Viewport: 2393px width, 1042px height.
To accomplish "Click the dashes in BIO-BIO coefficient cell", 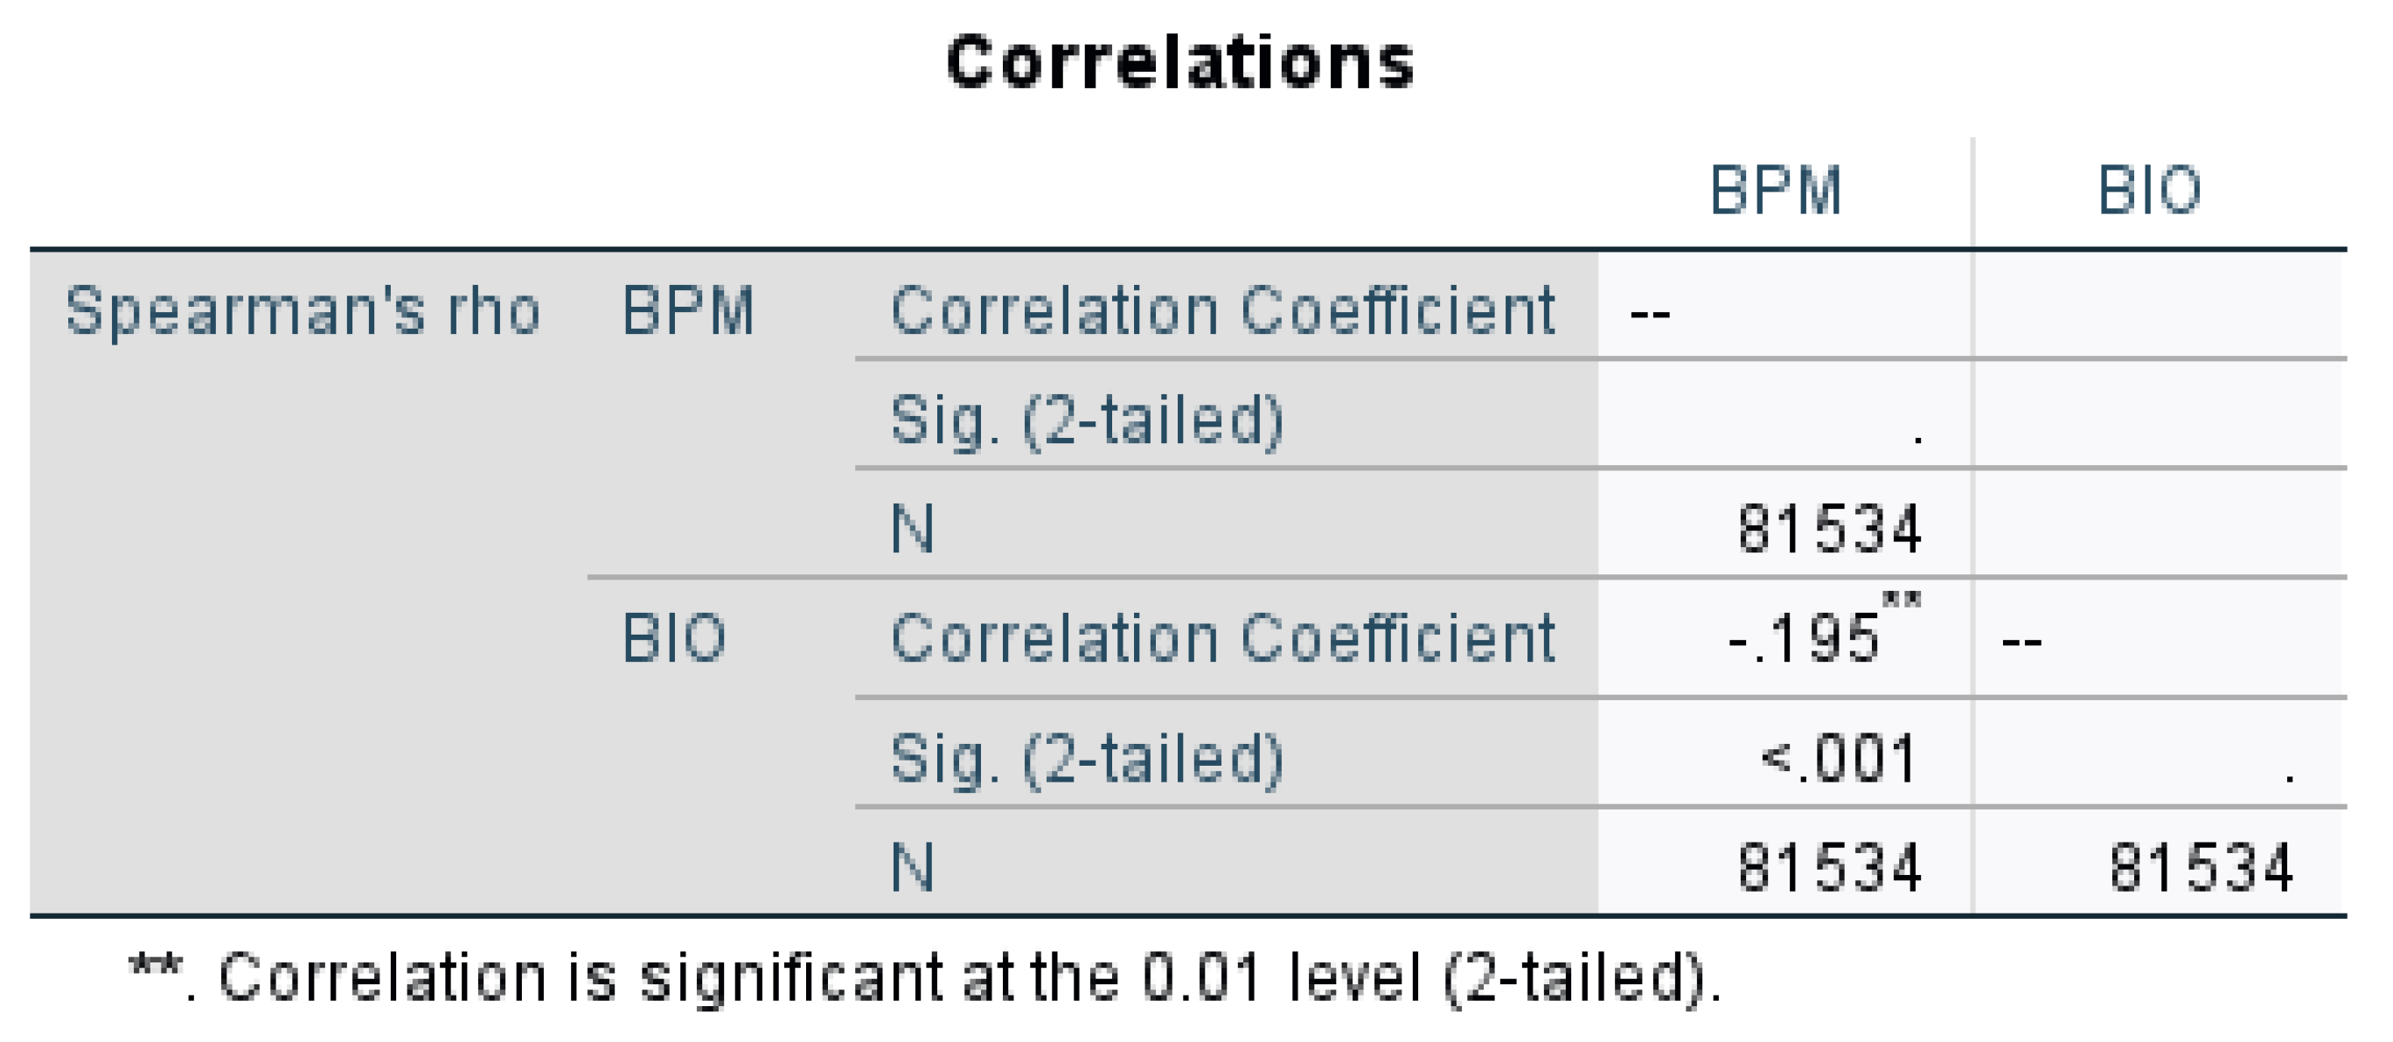I will [x=2021, y=643].
